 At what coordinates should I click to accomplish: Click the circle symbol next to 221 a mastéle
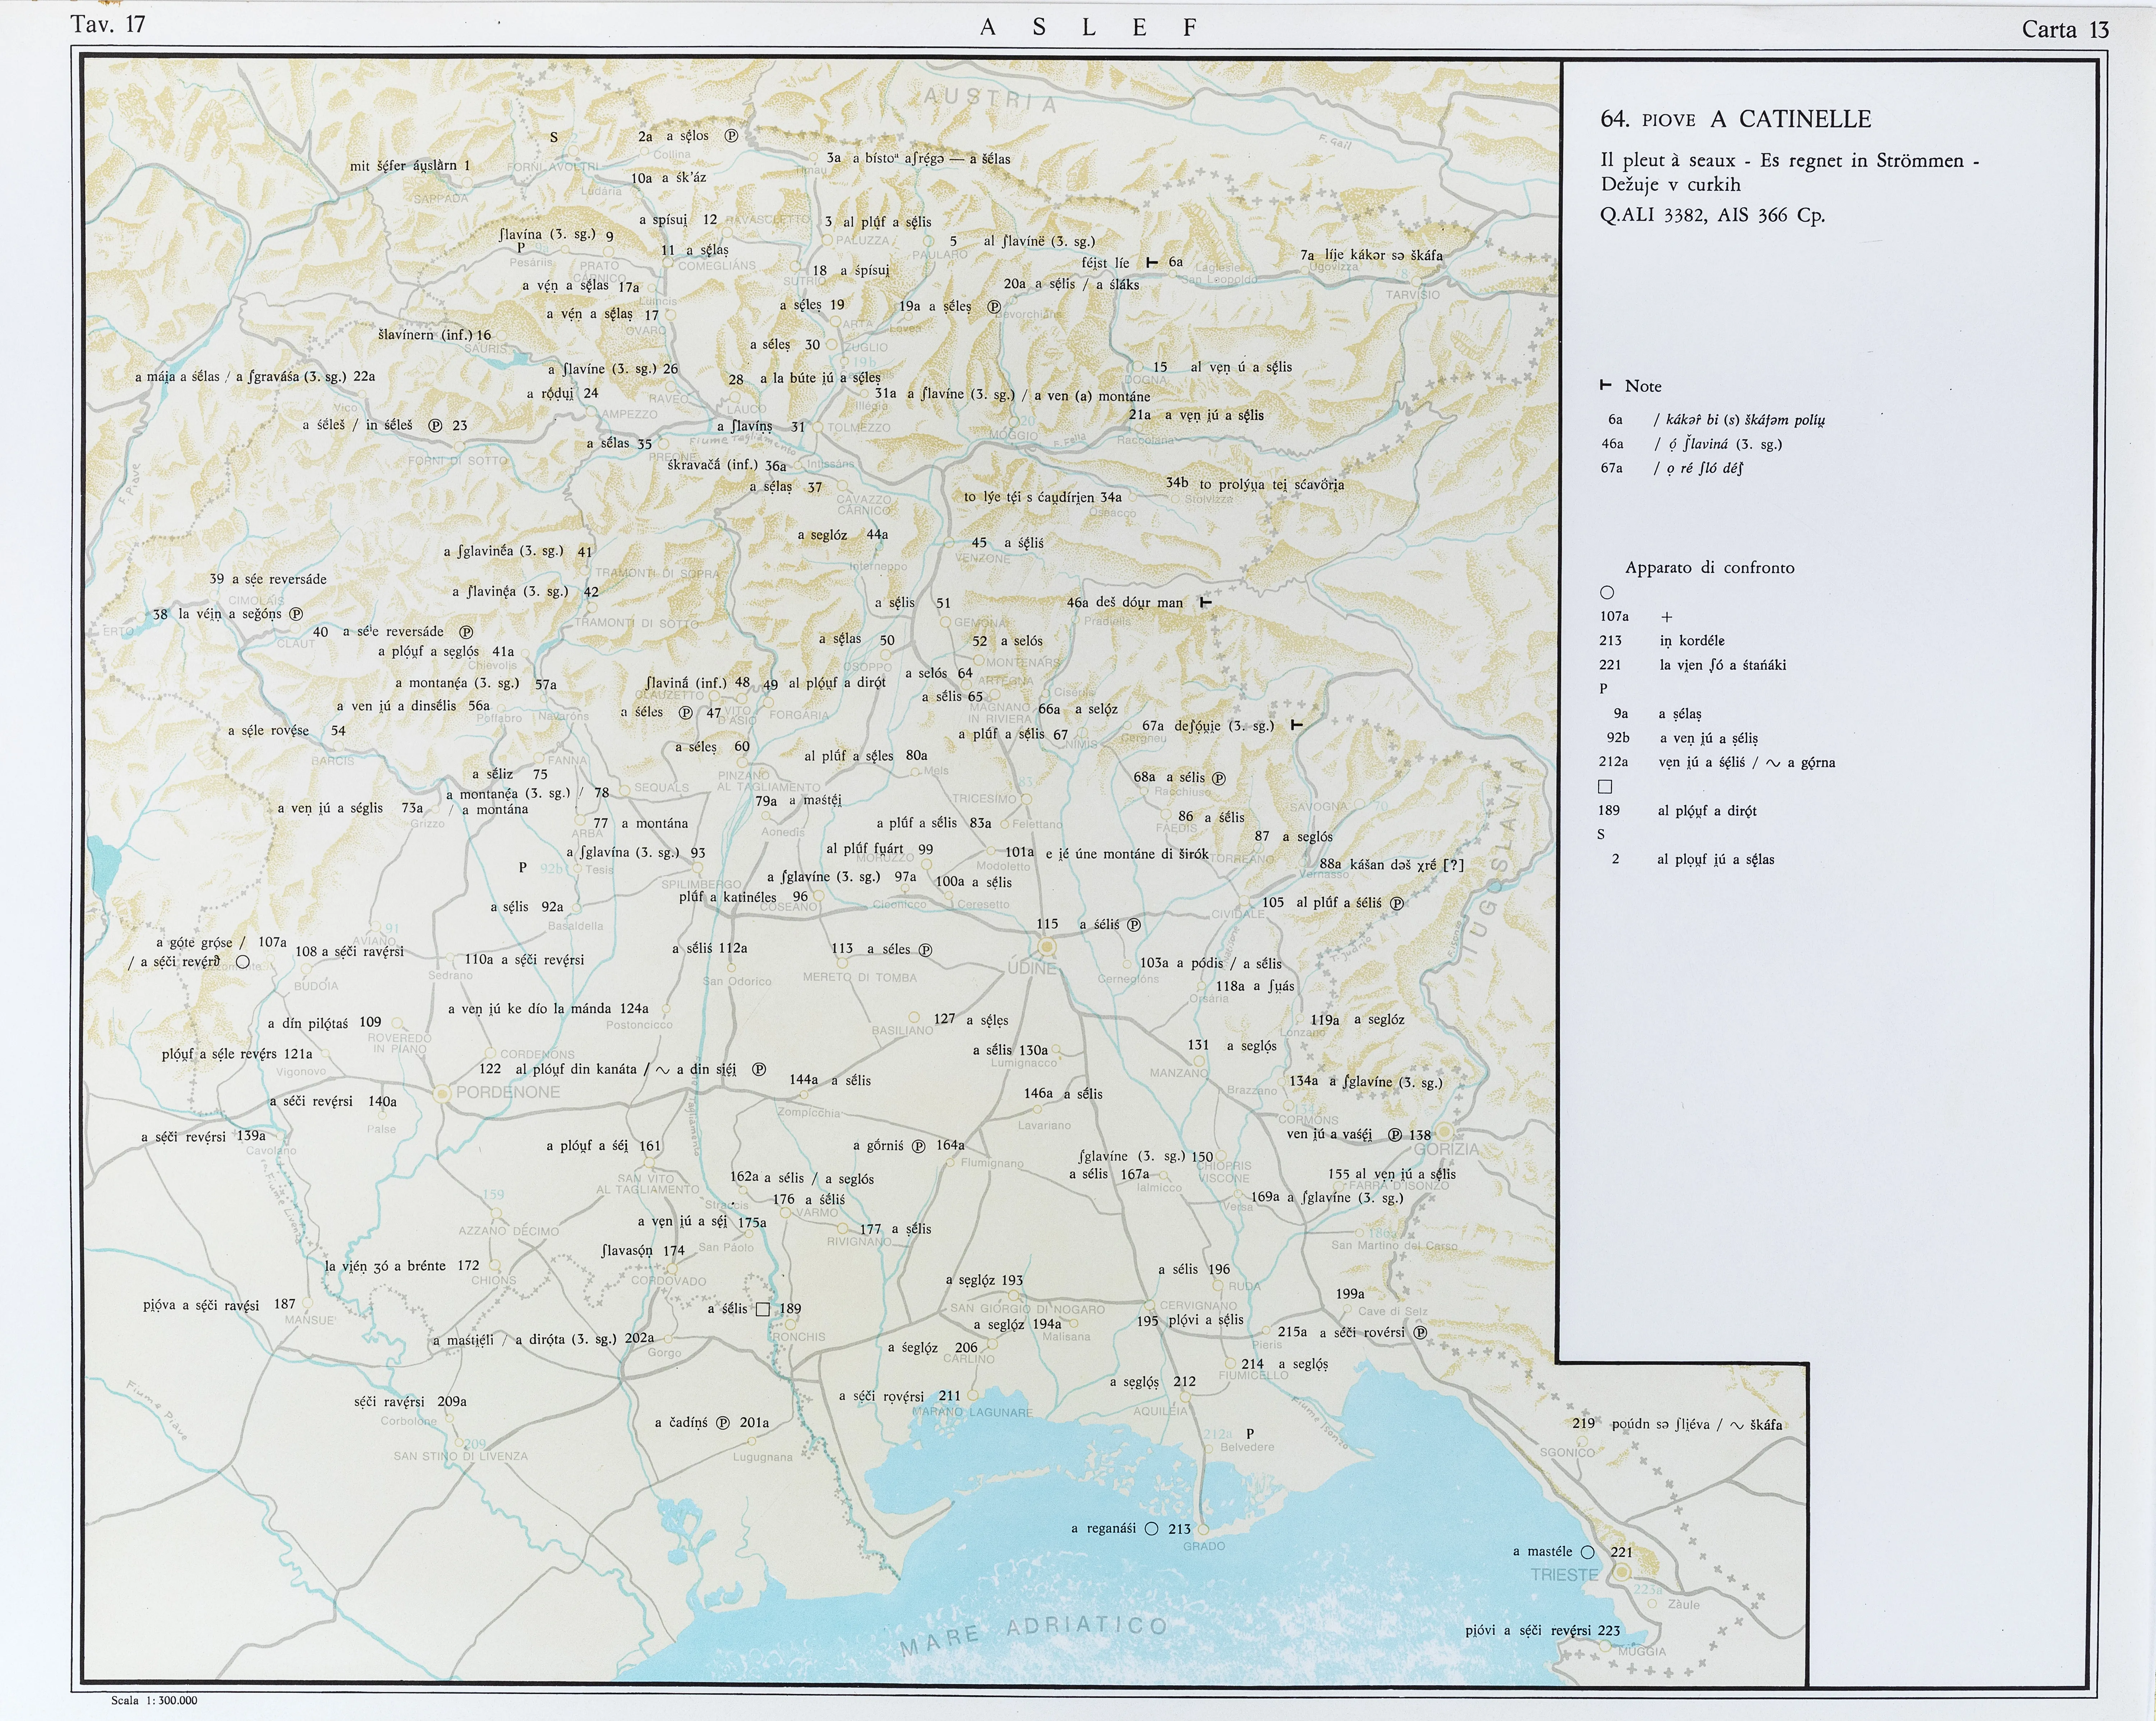(x=1587, y=1552)
